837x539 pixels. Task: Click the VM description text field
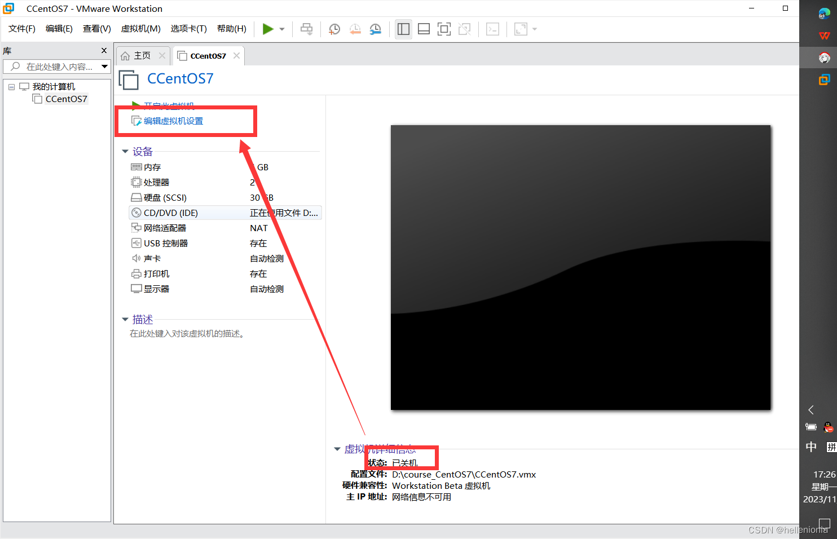(187, 334)
